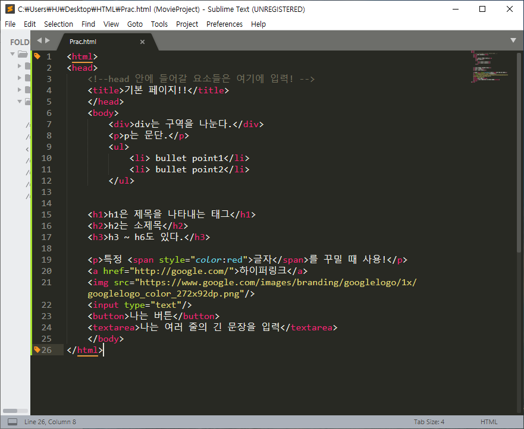Click the 'bullet point1' list item line
The height and width of the screenshot is (429, 524).
click(x=190, y=158)
